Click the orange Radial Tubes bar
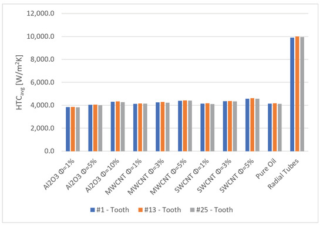The width and height of the screenshot is (323, 225). click(x=297, y=94)
